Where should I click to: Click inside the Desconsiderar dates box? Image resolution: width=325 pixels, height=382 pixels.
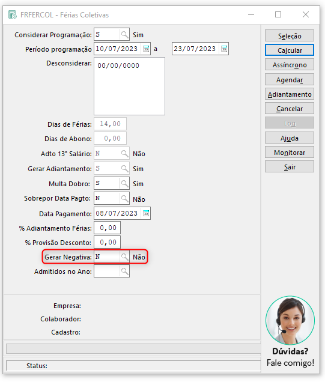coord(129,86)
